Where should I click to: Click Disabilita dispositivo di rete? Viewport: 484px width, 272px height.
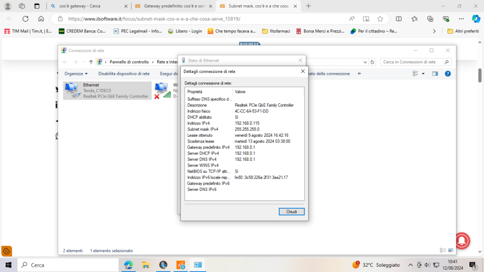pyautogui.click(x=124, y=74)
